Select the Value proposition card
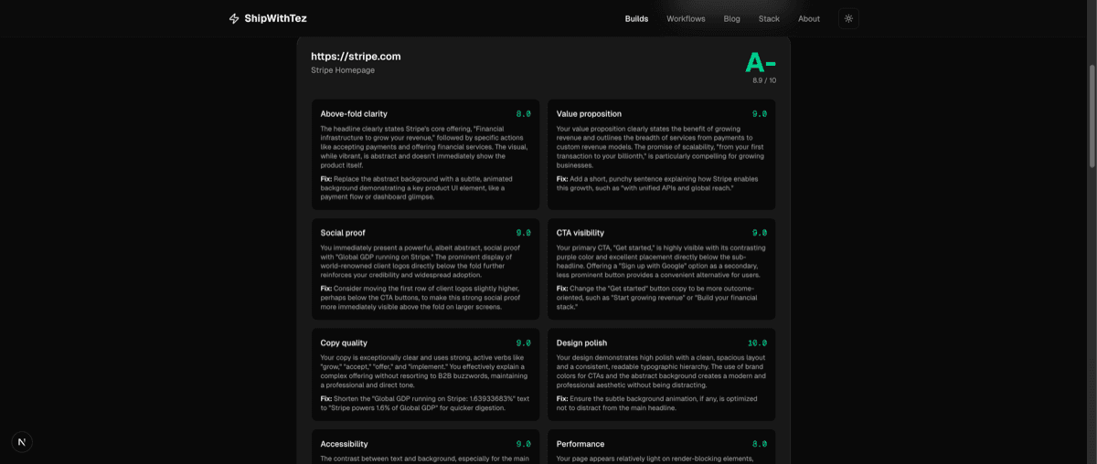Screen dimensions: 1097x464 click(x=661, y=154)
